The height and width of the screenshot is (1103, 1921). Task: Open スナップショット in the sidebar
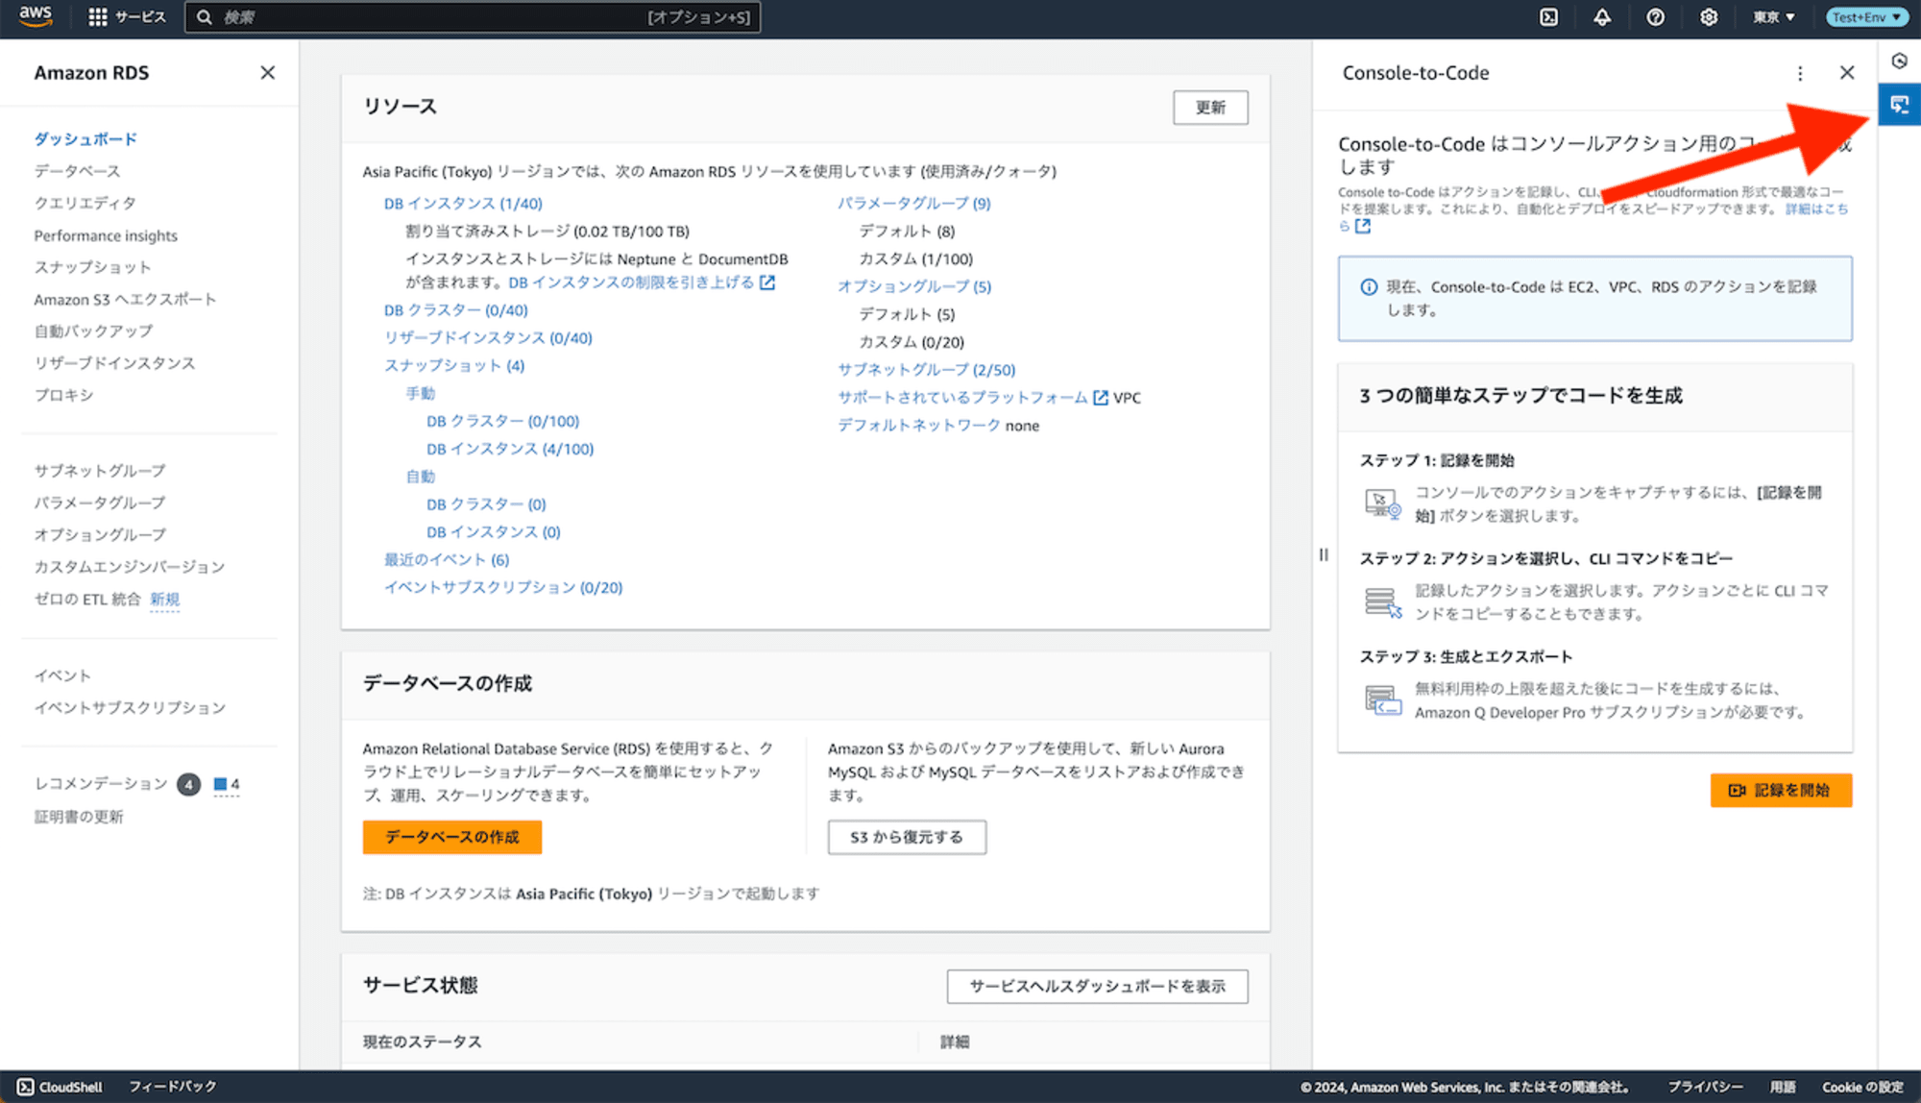tap(92, 267)
